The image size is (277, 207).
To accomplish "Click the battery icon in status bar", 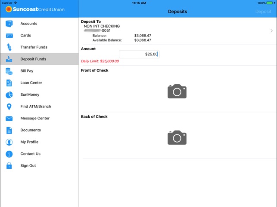I will tap(270, 3).
